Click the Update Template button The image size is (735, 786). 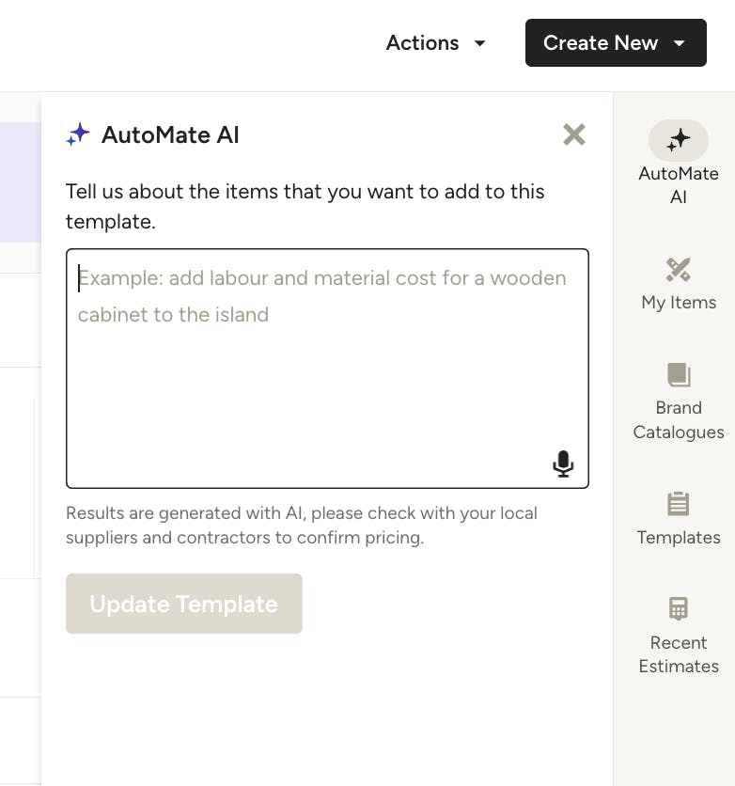(x=184, y=604)
